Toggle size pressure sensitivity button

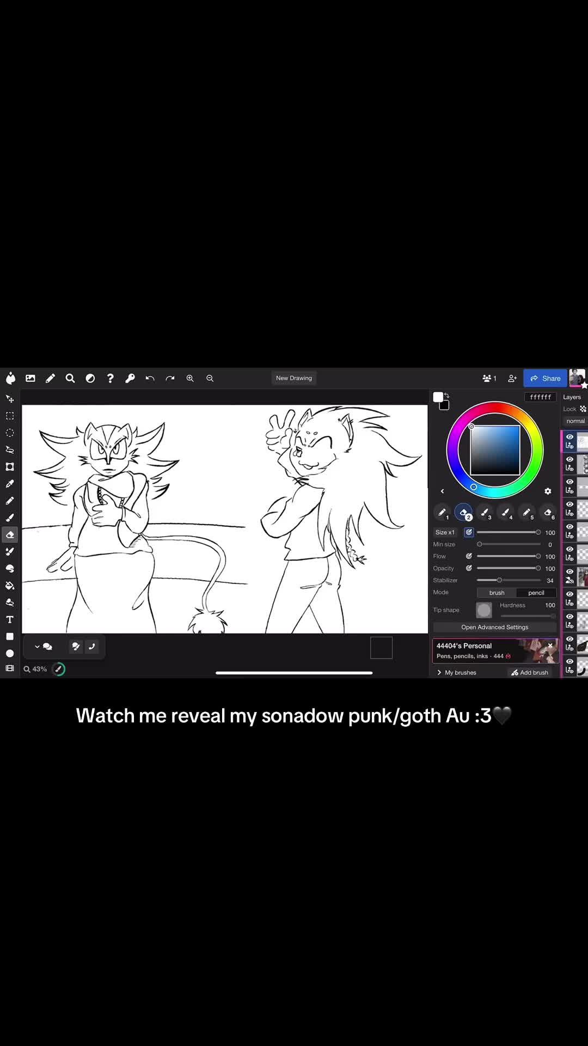[469, 532]
